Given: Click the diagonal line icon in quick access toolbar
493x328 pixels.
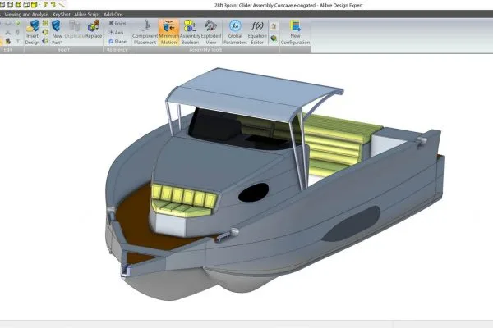Looking at the screenshot, I should click(x=62, y=5).
